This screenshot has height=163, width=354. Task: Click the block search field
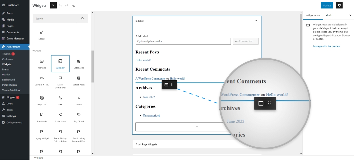coord(57,19)
